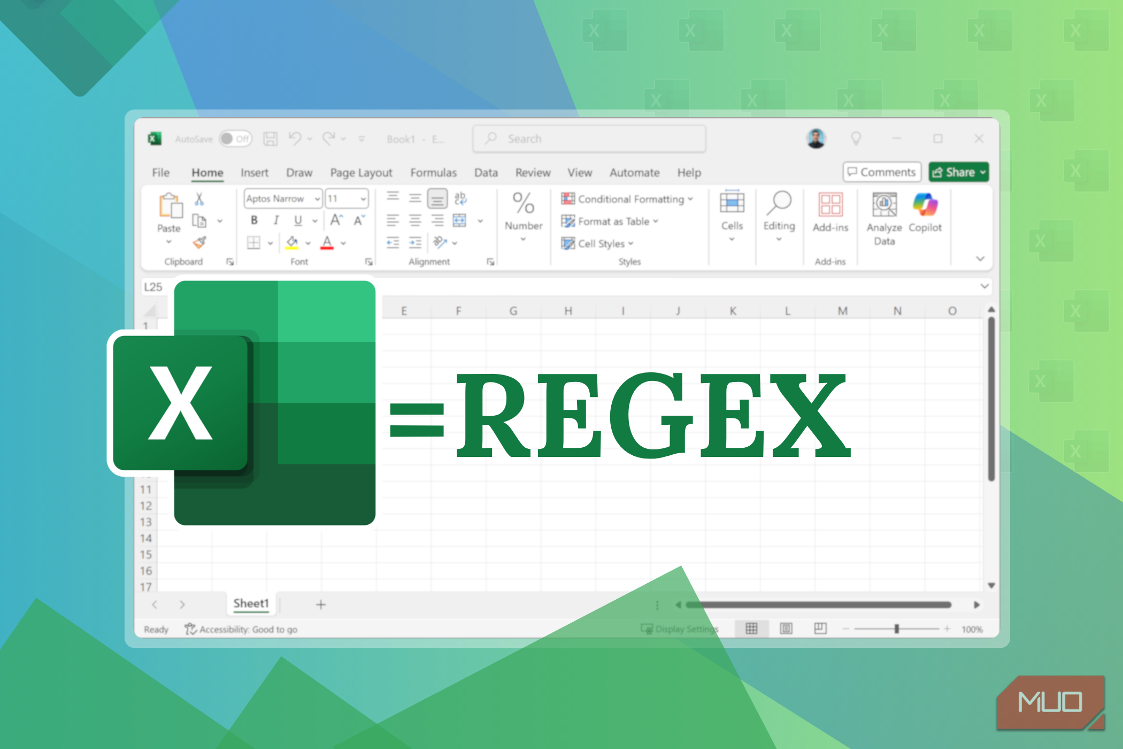Screen dimensions: 1123x749
Task: Open the Customize Quick Access Toolbar dropdown
Action: (361, 139)
